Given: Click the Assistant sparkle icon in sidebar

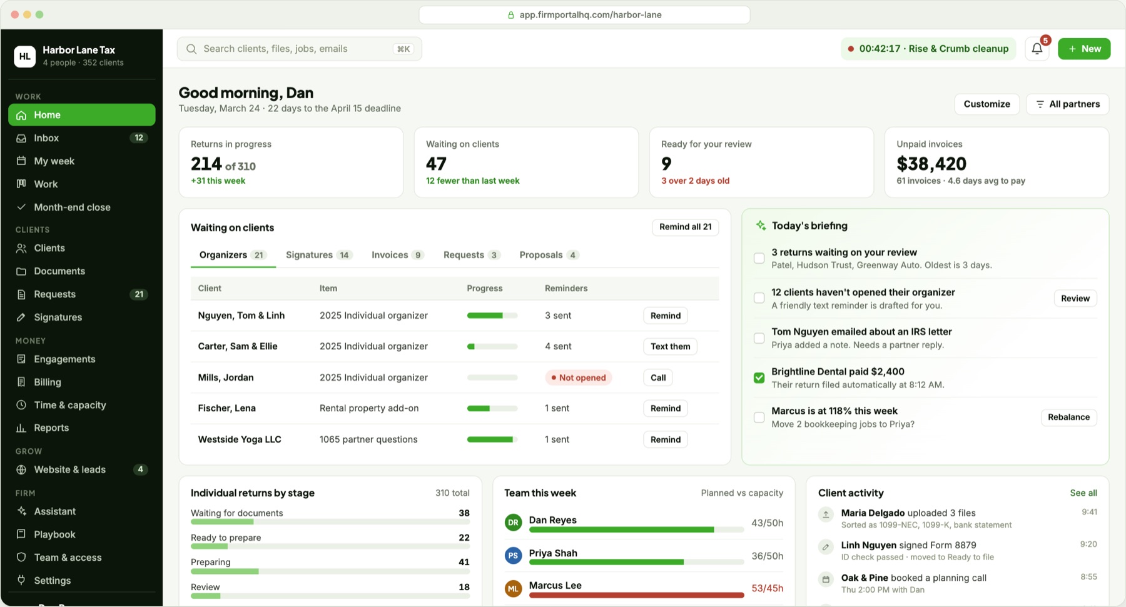Looking at the screenshot, I should click(21, 511).
